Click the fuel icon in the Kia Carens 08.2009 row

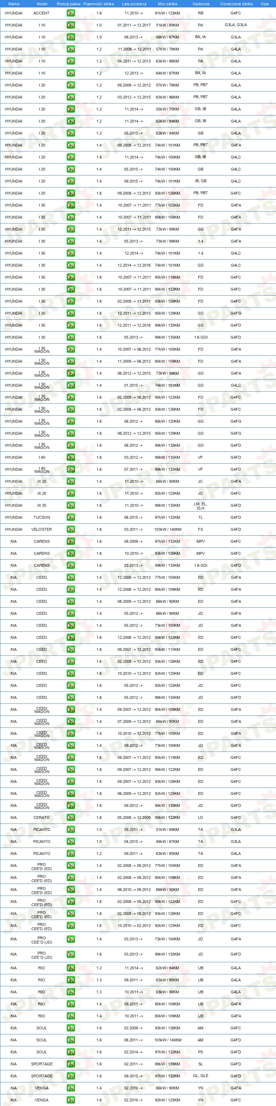pyautogui.click(x=71, y=541)
